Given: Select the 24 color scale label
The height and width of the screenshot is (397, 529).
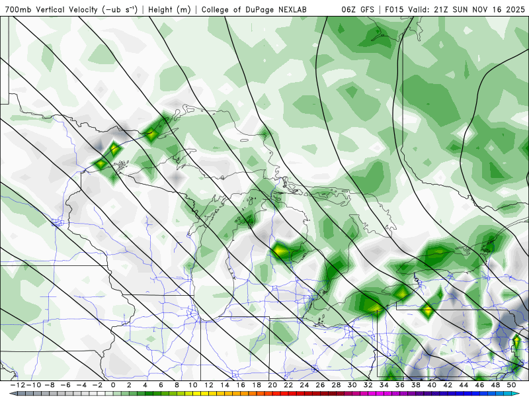Looking at the screenshot, I should click(304, 385).
